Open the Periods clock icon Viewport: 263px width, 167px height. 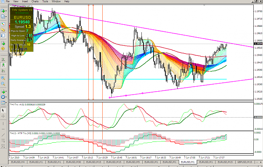coord(3,97)
